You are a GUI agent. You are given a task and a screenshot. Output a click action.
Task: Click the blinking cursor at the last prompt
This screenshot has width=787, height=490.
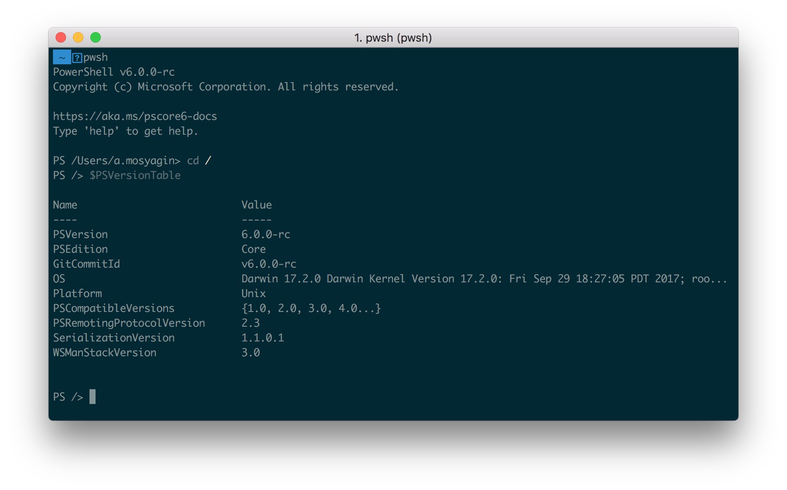click(93, 397)
